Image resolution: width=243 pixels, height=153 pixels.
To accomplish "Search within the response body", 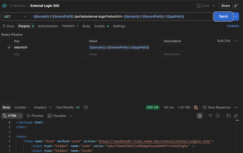I will tap(218, 116).
